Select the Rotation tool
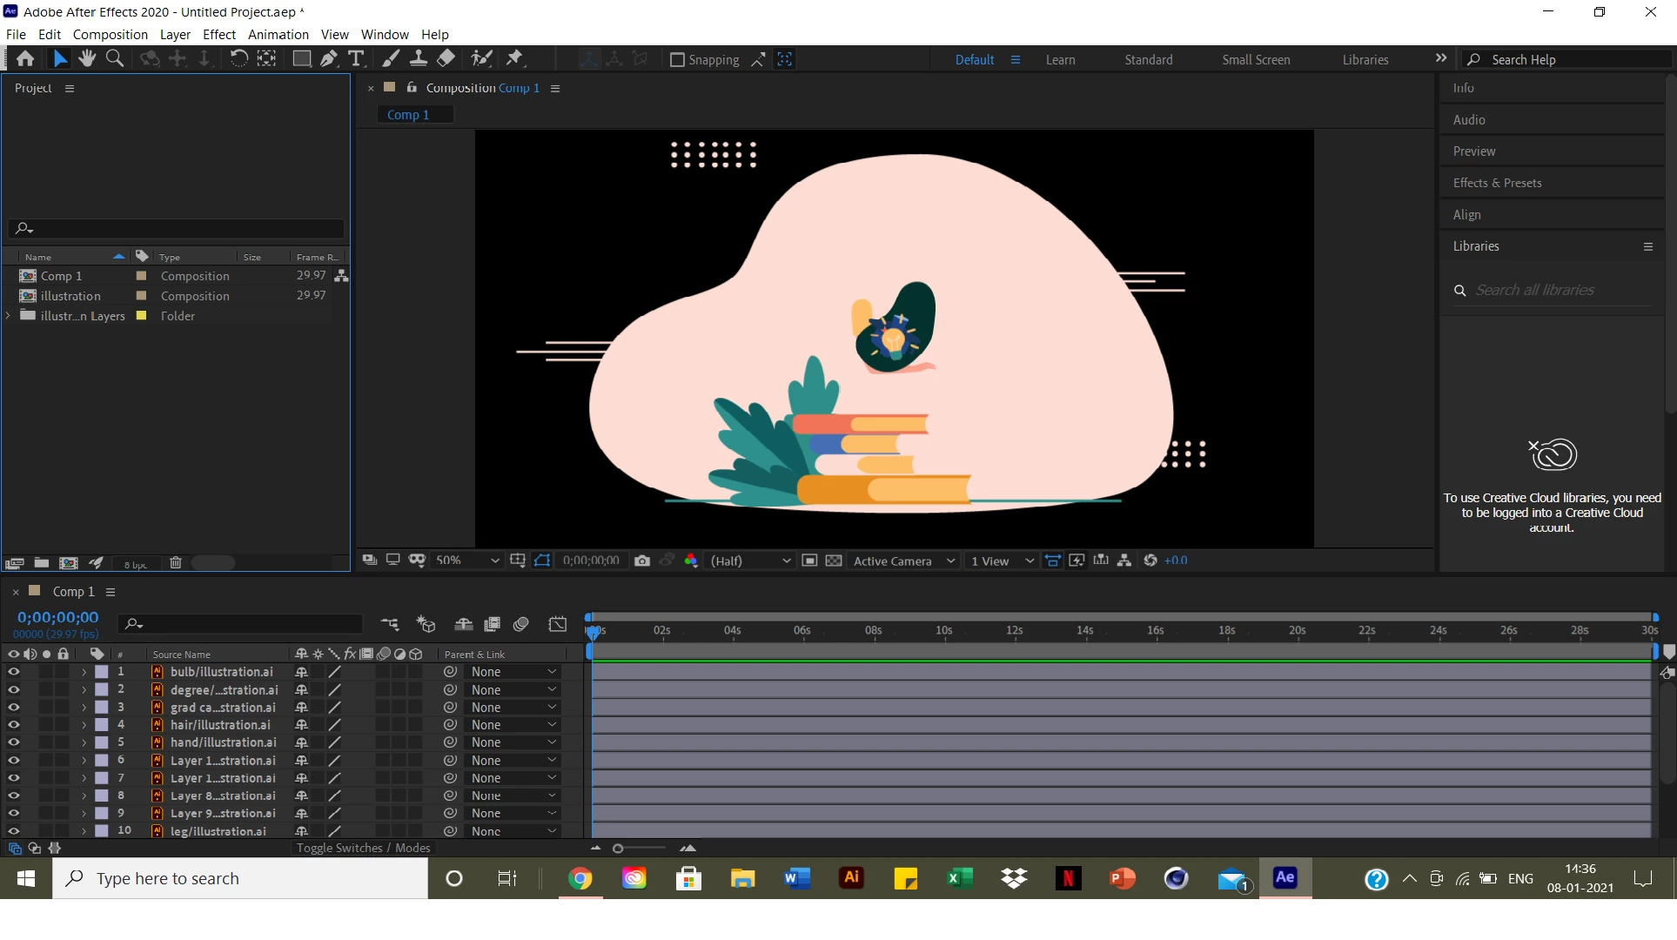This screenshot has width=1677, height=940. [x=238, y=58]
